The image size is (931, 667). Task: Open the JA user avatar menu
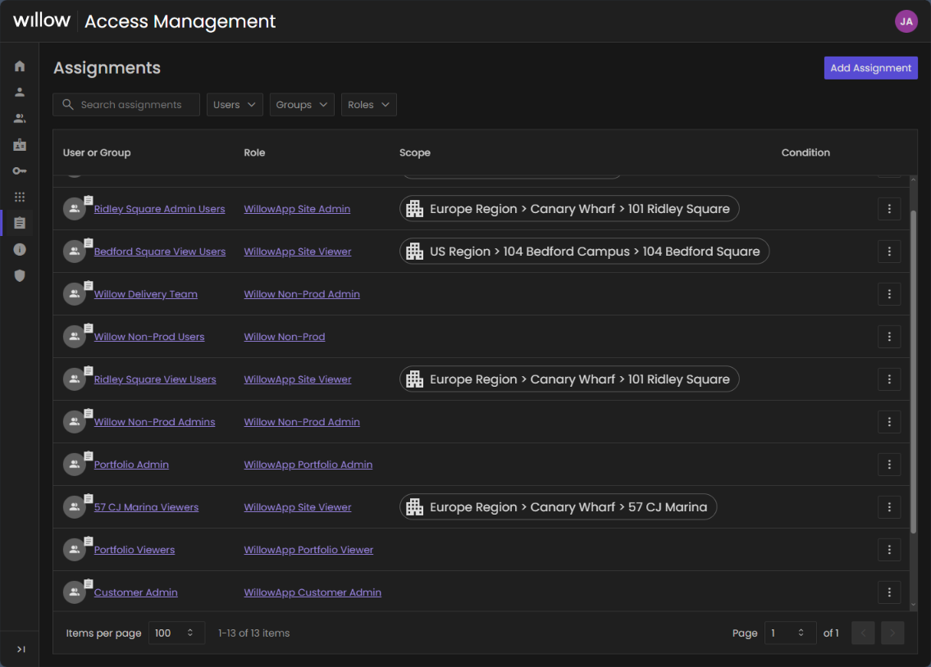pyautogui.click(x=906, y=21)
